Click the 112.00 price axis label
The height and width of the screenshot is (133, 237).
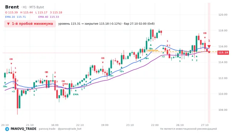coord(223,78)
